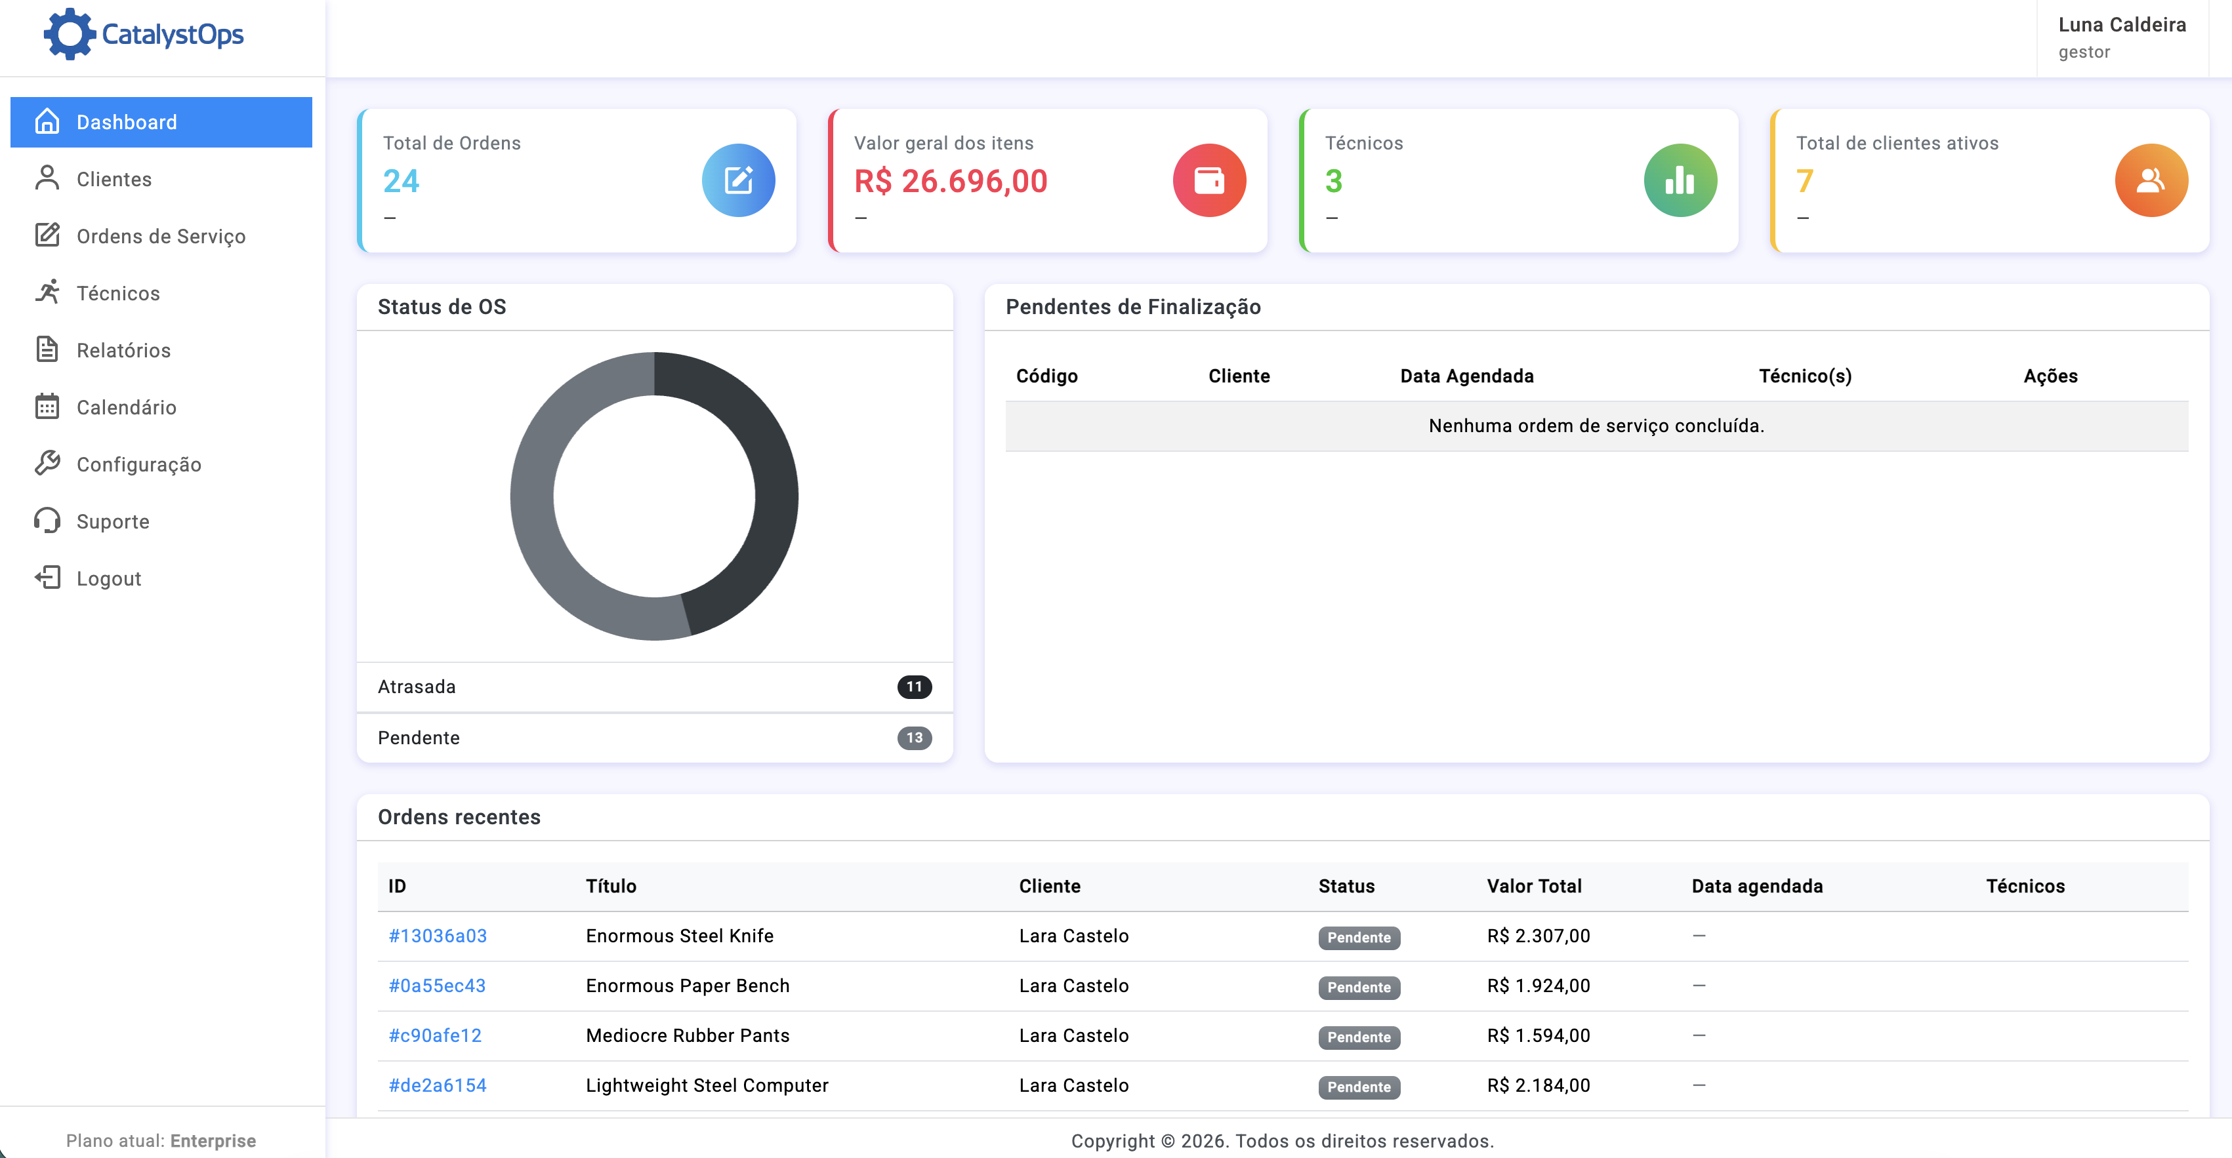Screen dimensions: 2232x1158
Task: Go to Ordens de Serviço
Action: point(160,237)
